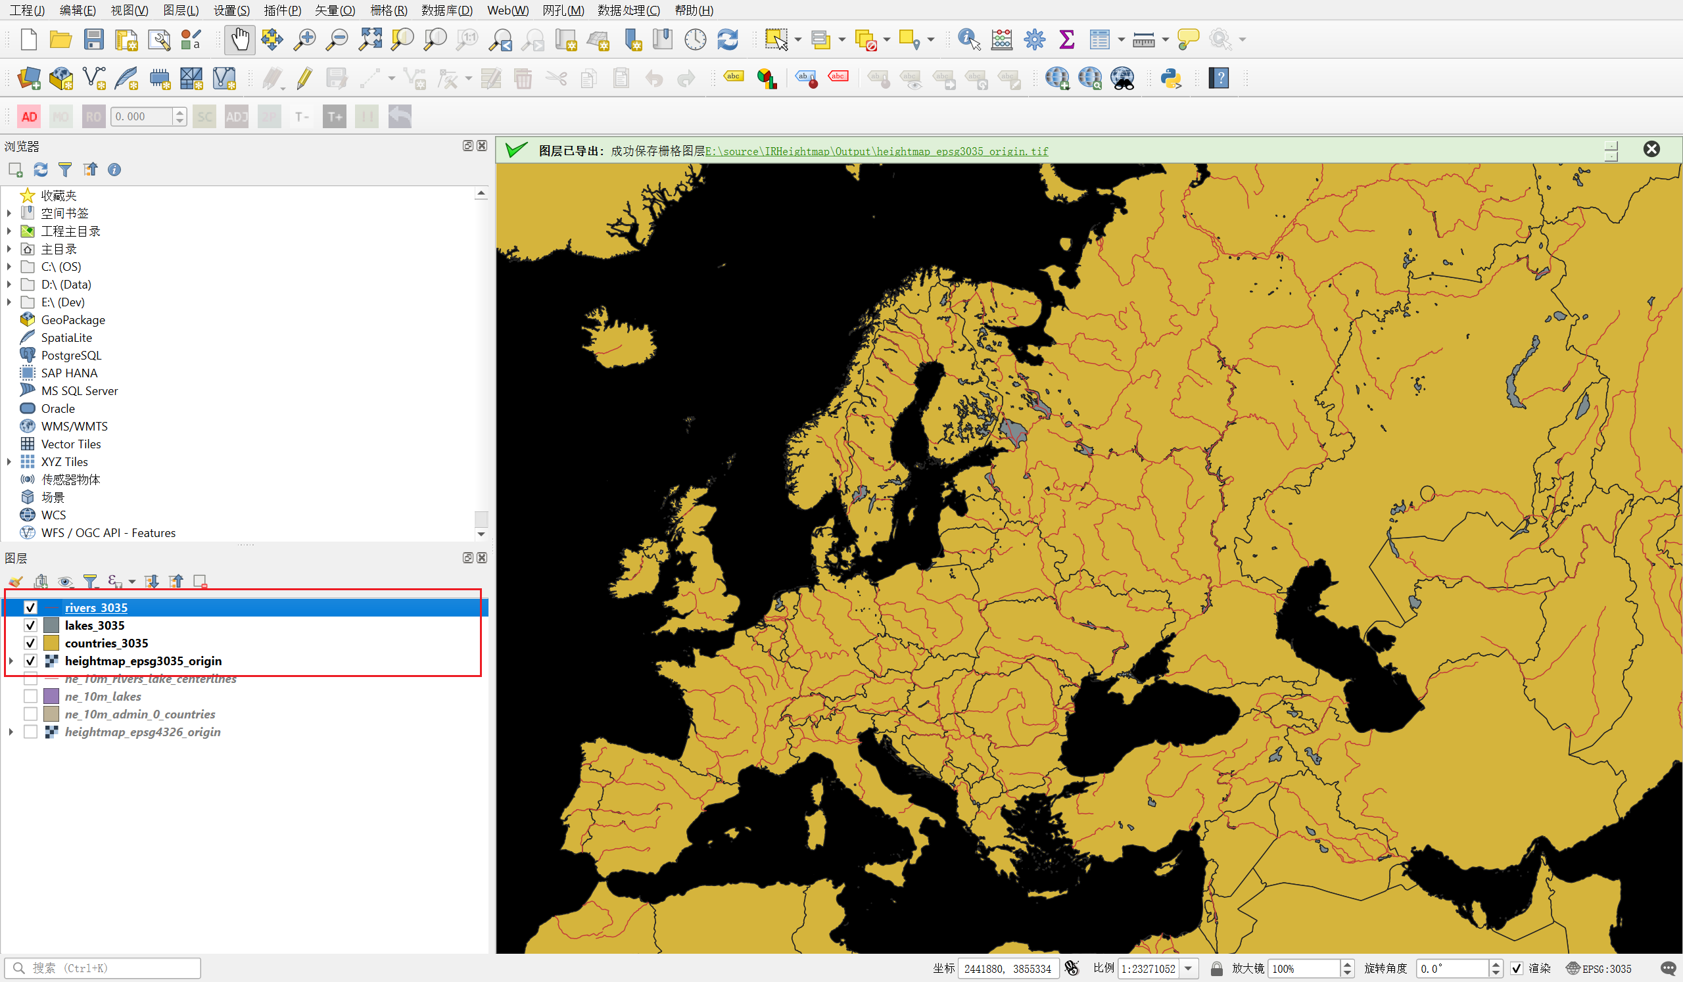Image resolution: width=1683 pixels, height=982 pixels.
Task: Open the messages log speech bubble
Action: click(1668, 969)
